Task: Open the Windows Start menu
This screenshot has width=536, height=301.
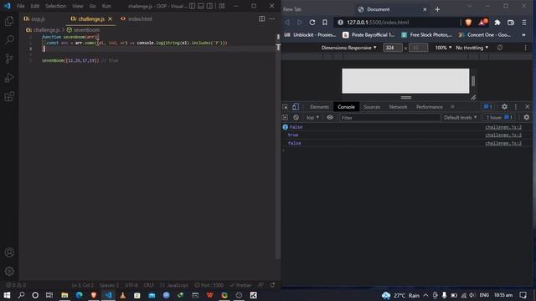Action: point(7,295)
